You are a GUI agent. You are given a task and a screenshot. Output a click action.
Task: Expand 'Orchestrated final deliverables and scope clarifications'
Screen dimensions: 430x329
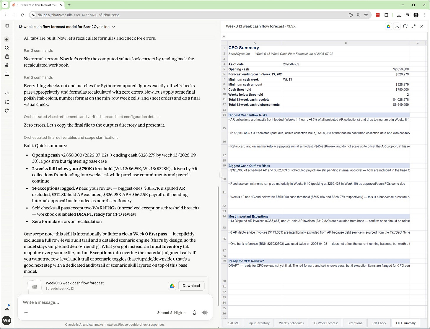pos(71,137)
